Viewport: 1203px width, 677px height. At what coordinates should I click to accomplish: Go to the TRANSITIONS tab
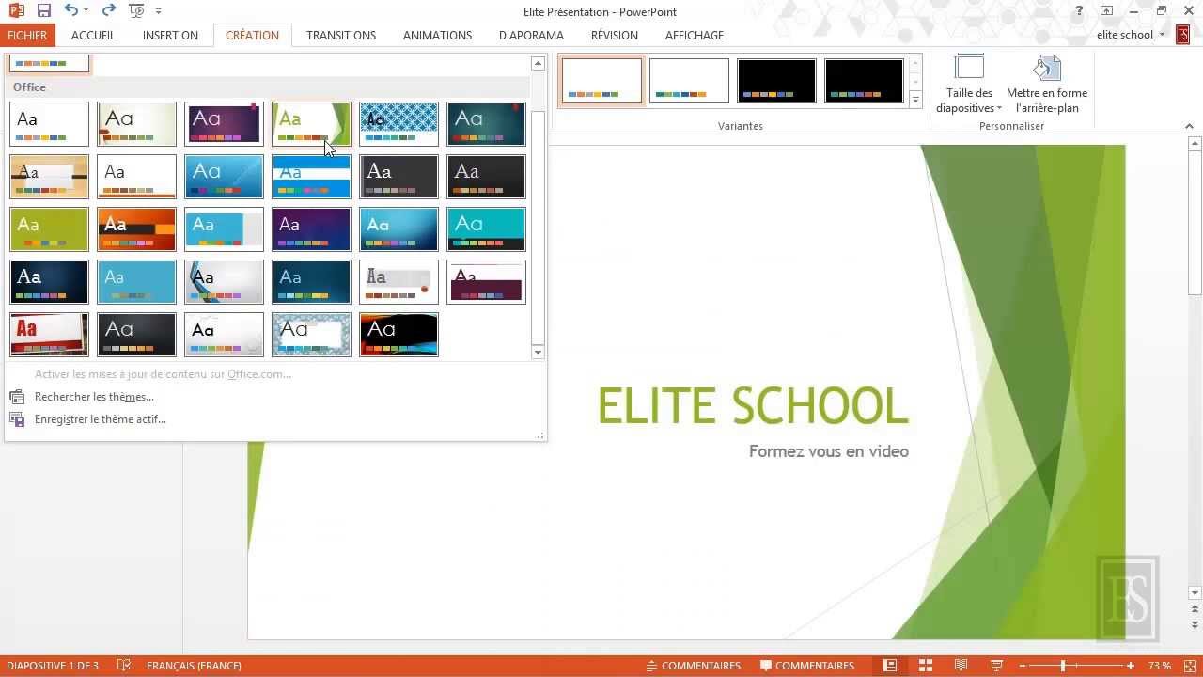pyautogui.click(x=341, y=35)
